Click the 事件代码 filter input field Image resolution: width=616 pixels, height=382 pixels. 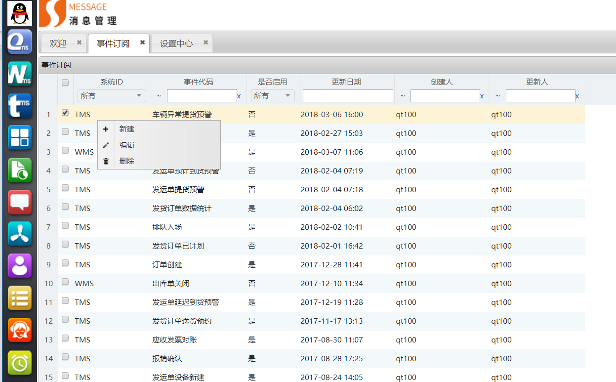click(x=202, y=95)
